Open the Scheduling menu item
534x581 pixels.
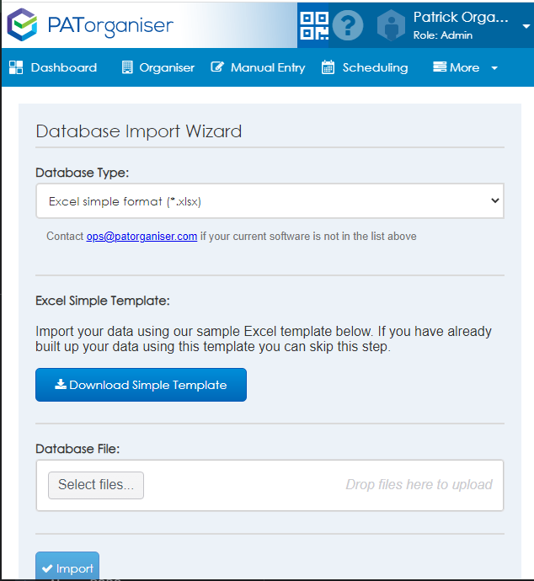375,68
